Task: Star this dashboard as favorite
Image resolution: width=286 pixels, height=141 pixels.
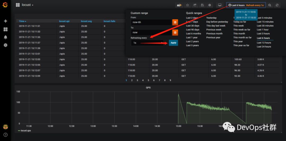Action: 187,5
